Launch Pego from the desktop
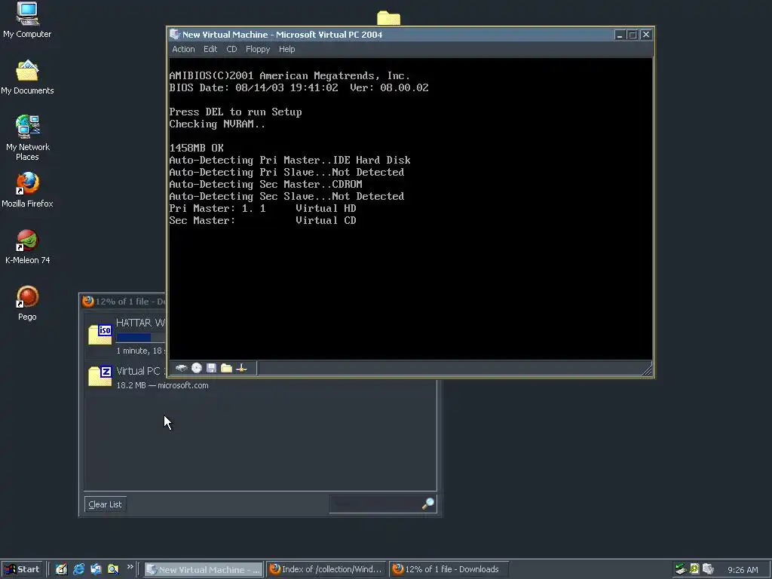This screenshot has height=579, width=772. (27, 303)
